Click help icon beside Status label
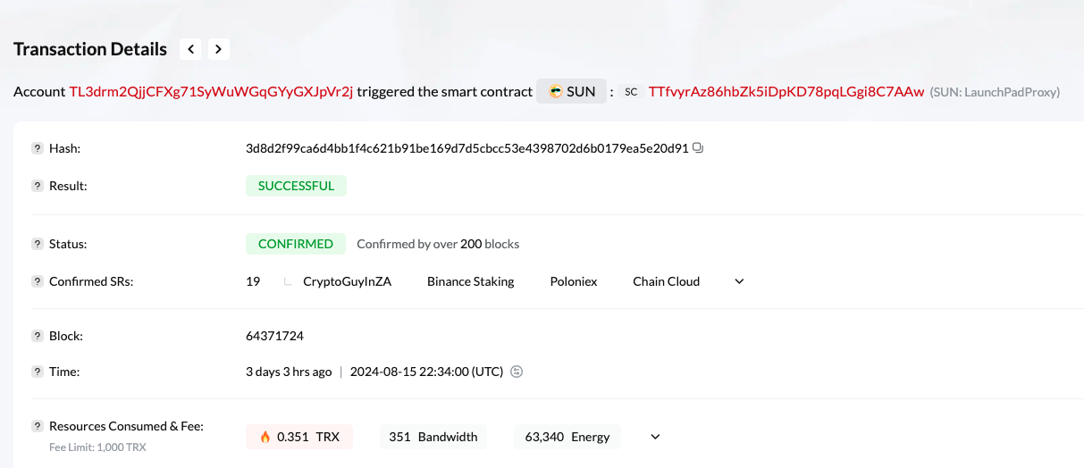 click(38, 244)
